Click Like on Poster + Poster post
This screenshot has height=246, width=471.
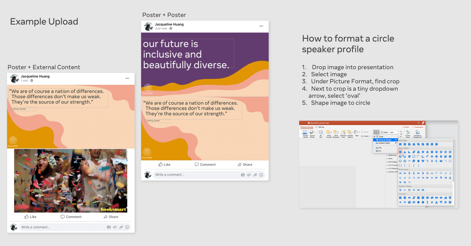click(x=164, y=165)
